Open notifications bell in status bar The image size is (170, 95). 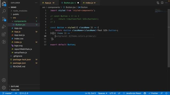pos(166,93)
